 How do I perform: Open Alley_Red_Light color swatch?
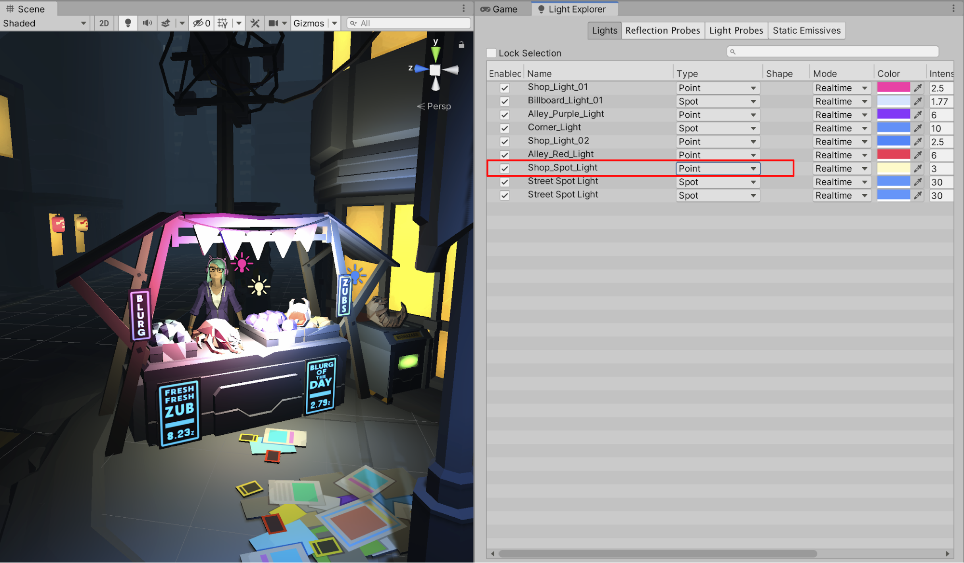(x=893, y=155)
